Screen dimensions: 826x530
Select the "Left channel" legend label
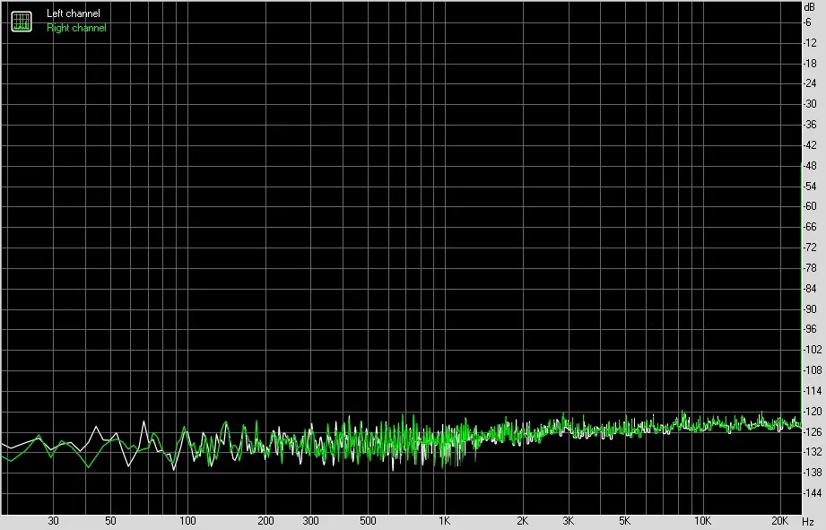pos(74,13)
